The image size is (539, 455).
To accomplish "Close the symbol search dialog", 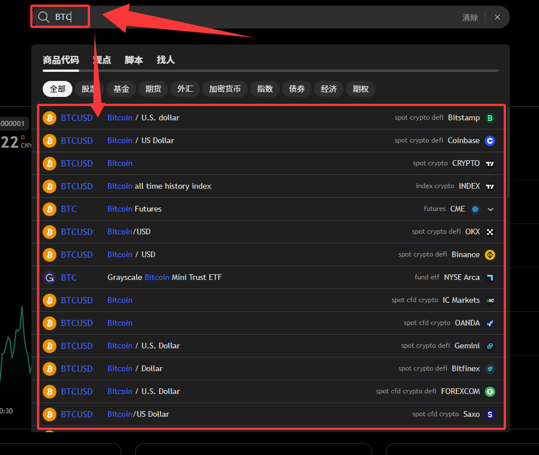I will pos(497,17).
